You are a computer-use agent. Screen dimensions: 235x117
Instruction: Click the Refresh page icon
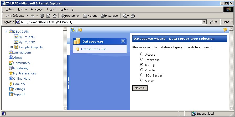[x=48, y=16]
